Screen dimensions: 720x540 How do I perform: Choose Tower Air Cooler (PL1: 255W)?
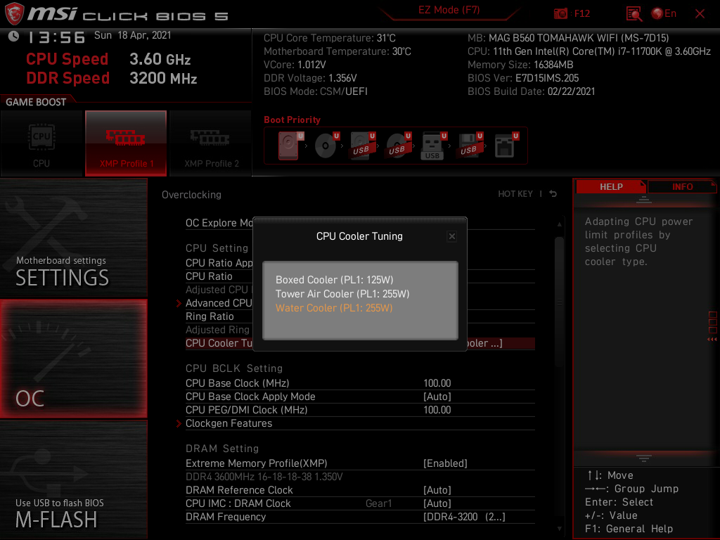click(342, 294)
